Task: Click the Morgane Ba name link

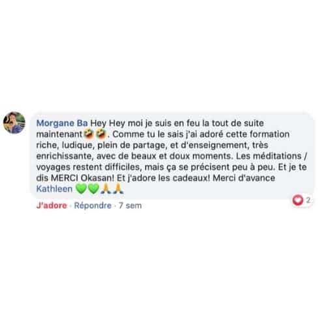Action: [x=62, y=123]
